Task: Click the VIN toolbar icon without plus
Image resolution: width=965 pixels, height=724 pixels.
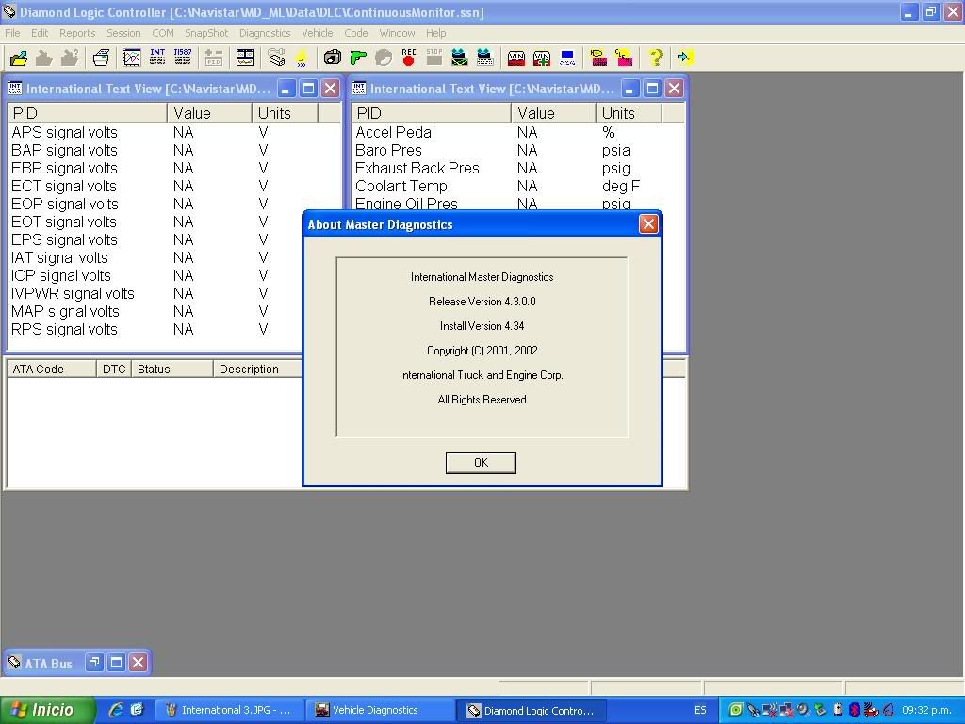Action: click(515, 58)
